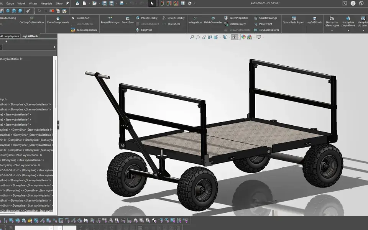Image resolution: width=368 pixels, height=230 pixels.
Task: Click the feature tree vertical scrollbar
Action: (x=55, y=84)
